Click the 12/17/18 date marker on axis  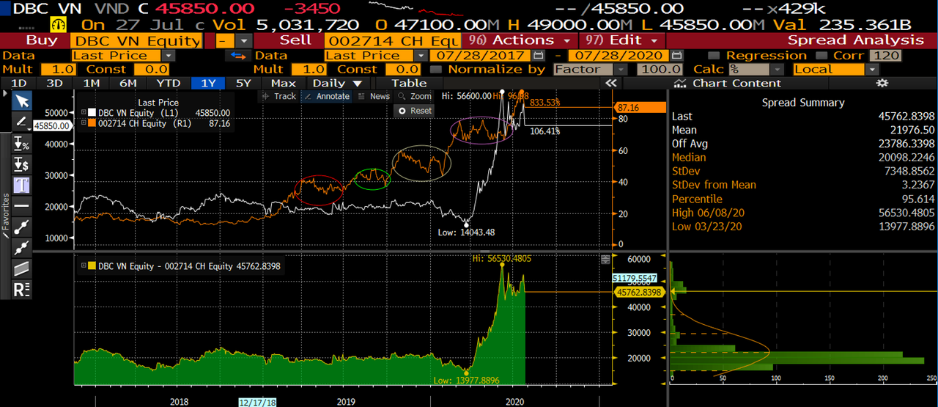pyautogui.click(x=258, y=402)
